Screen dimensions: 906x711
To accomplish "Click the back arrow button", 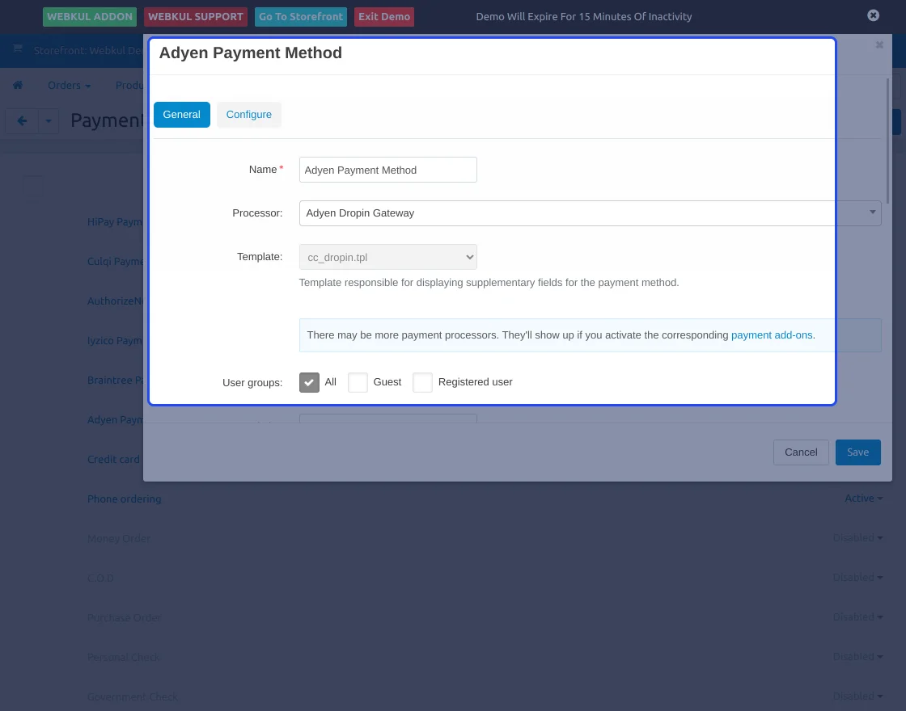I will tap(22, 121).
